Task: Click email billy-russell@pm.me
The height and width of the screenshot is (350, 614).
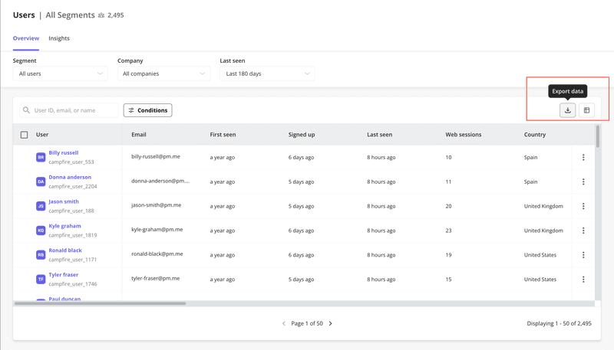Action: coord(156,156)
